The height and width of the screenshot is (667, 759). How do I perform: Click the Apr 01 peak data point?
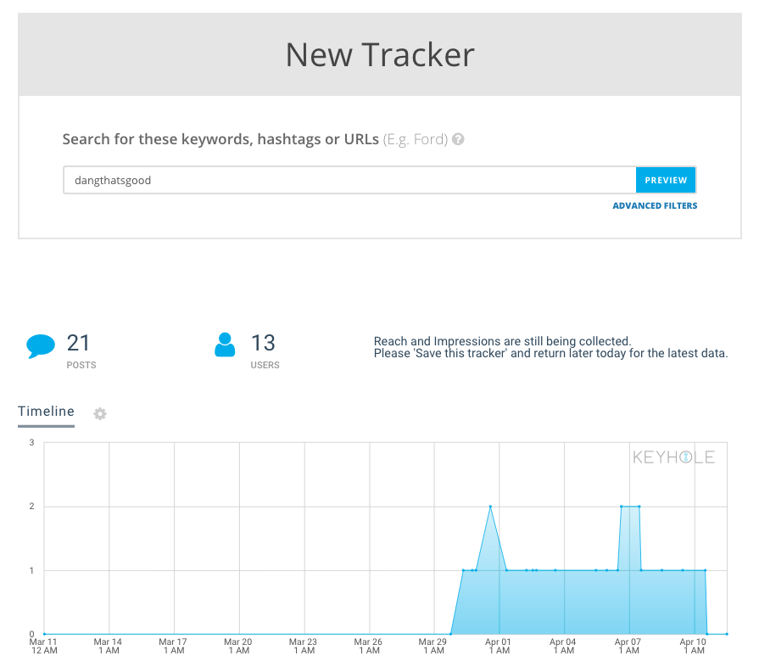490,507
